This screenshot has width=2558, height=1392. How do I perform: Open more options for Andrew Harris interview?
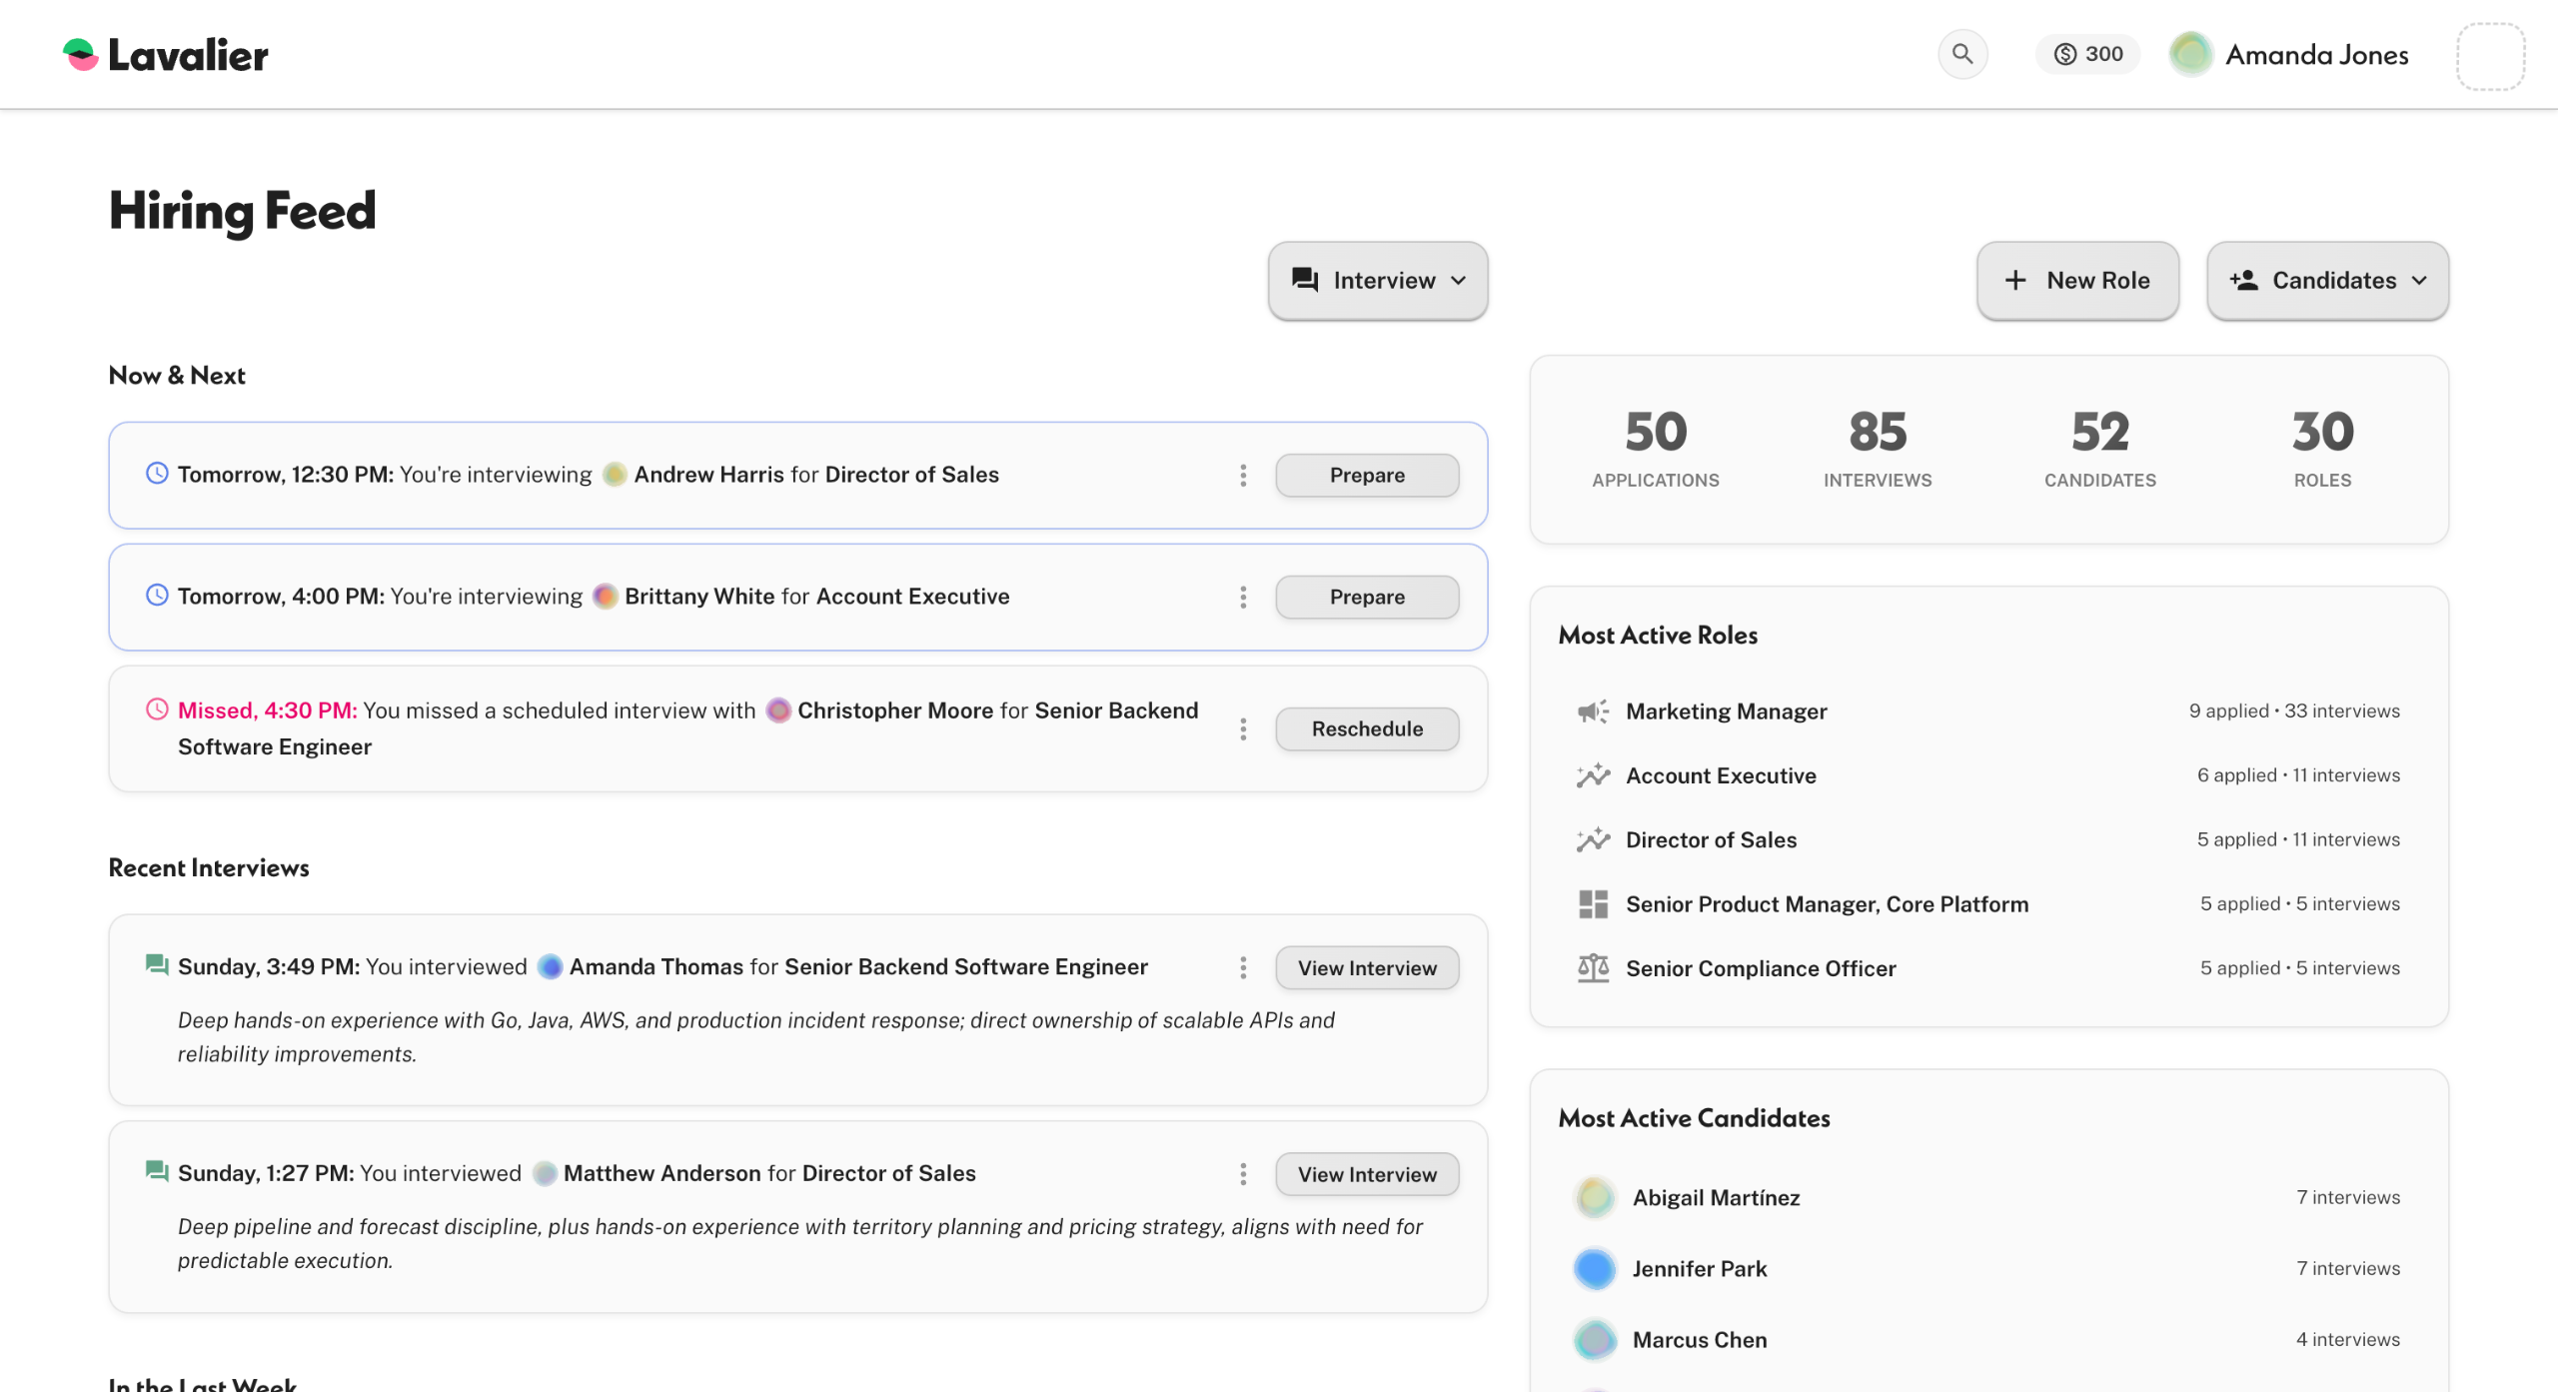tap(1243, 476)
